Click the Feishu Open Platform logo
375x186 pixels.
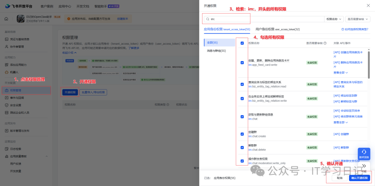19,6
